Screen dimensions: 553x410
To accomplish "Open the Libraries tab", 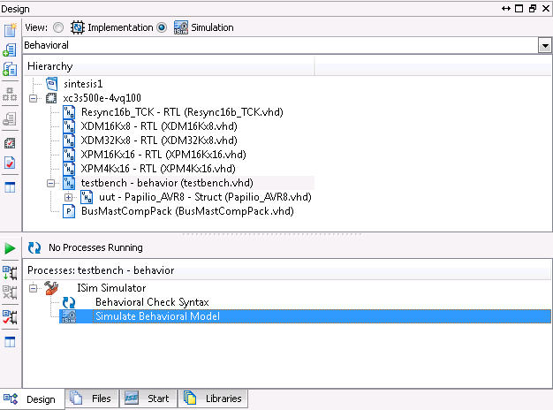I will pyautogui.click(x=213, y=399).
